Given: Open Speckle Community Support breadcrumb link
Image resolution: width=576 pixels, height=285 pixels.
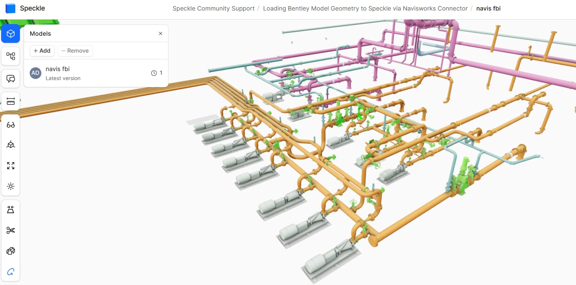Looking at the screenshot, I should pyautogui.click(x=214, y=8).
